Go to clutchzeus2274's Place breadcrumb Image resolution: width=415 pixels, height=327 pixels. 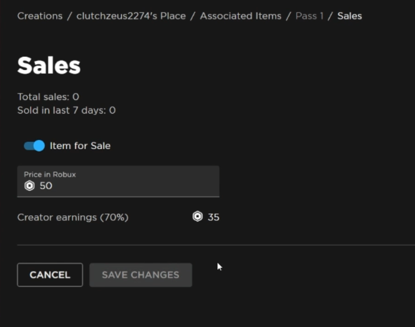131,16
